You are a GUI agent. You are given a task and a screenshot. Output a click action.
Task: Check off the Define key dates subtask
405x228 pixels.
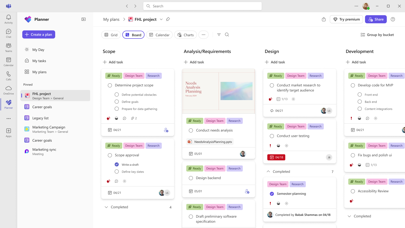coord(117,172)
